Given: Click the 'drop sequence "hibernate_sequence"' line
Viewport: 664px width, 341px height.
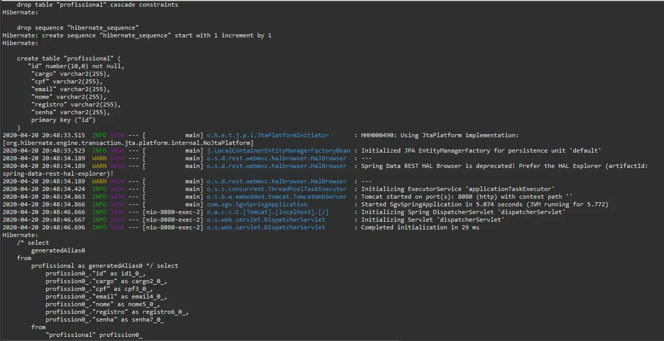Looking at the screenshot, I should (78, 28).
